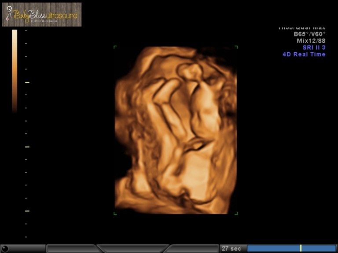Viewport: 338px width, 253px height.
Task: Click the sepia color map gradient bar
Action: (15, 70)
